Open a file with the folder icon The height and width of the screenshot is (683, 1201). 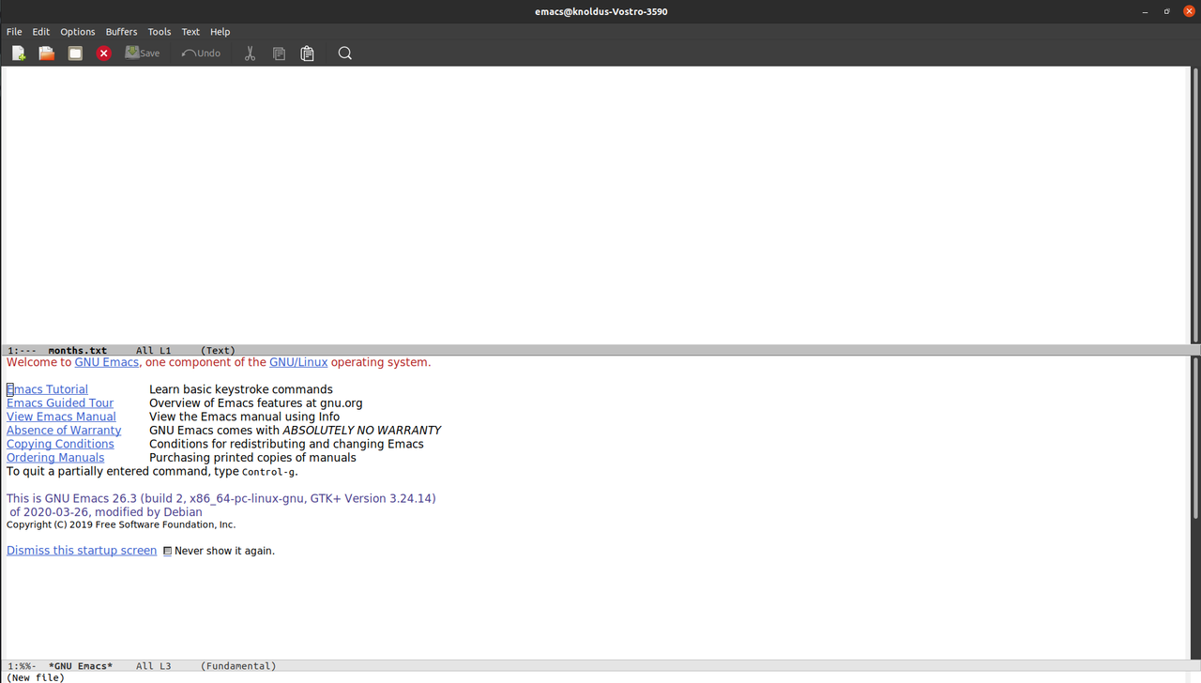(46, 53)
